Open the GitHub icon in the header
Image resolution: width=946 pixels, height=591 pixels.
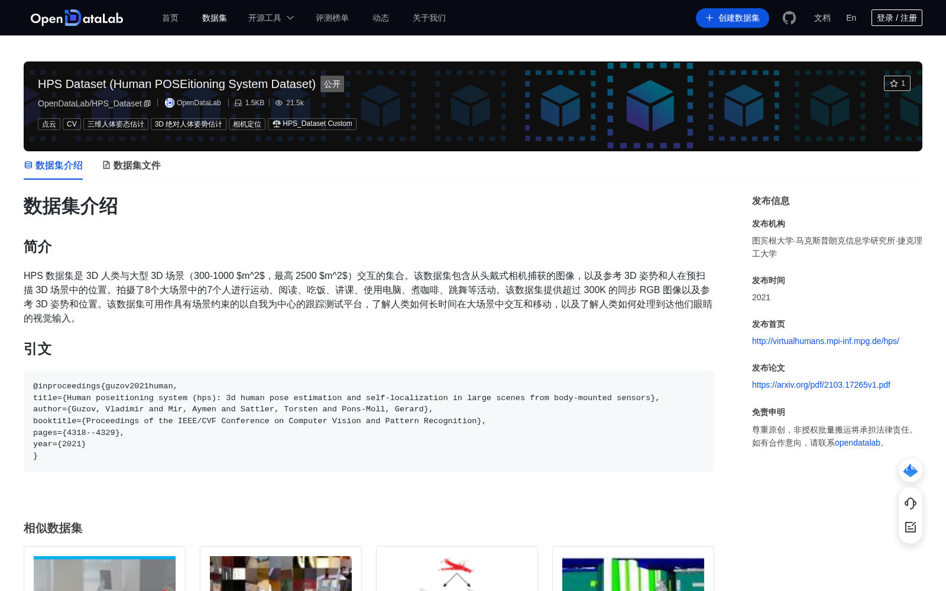(x=789, y=18)
